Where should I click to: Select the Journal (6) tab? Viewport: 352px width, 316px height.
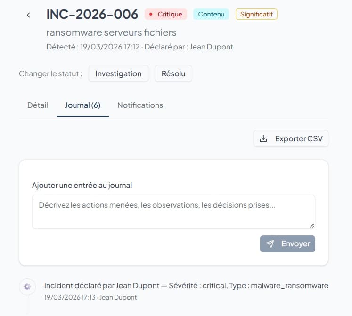click(x=82, y=105)
